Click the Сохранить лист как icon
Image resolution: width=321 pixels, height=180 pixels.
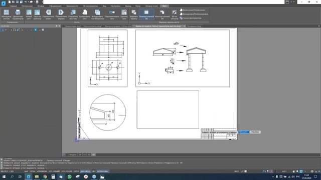pyautogui.click(x=73, y=14)
